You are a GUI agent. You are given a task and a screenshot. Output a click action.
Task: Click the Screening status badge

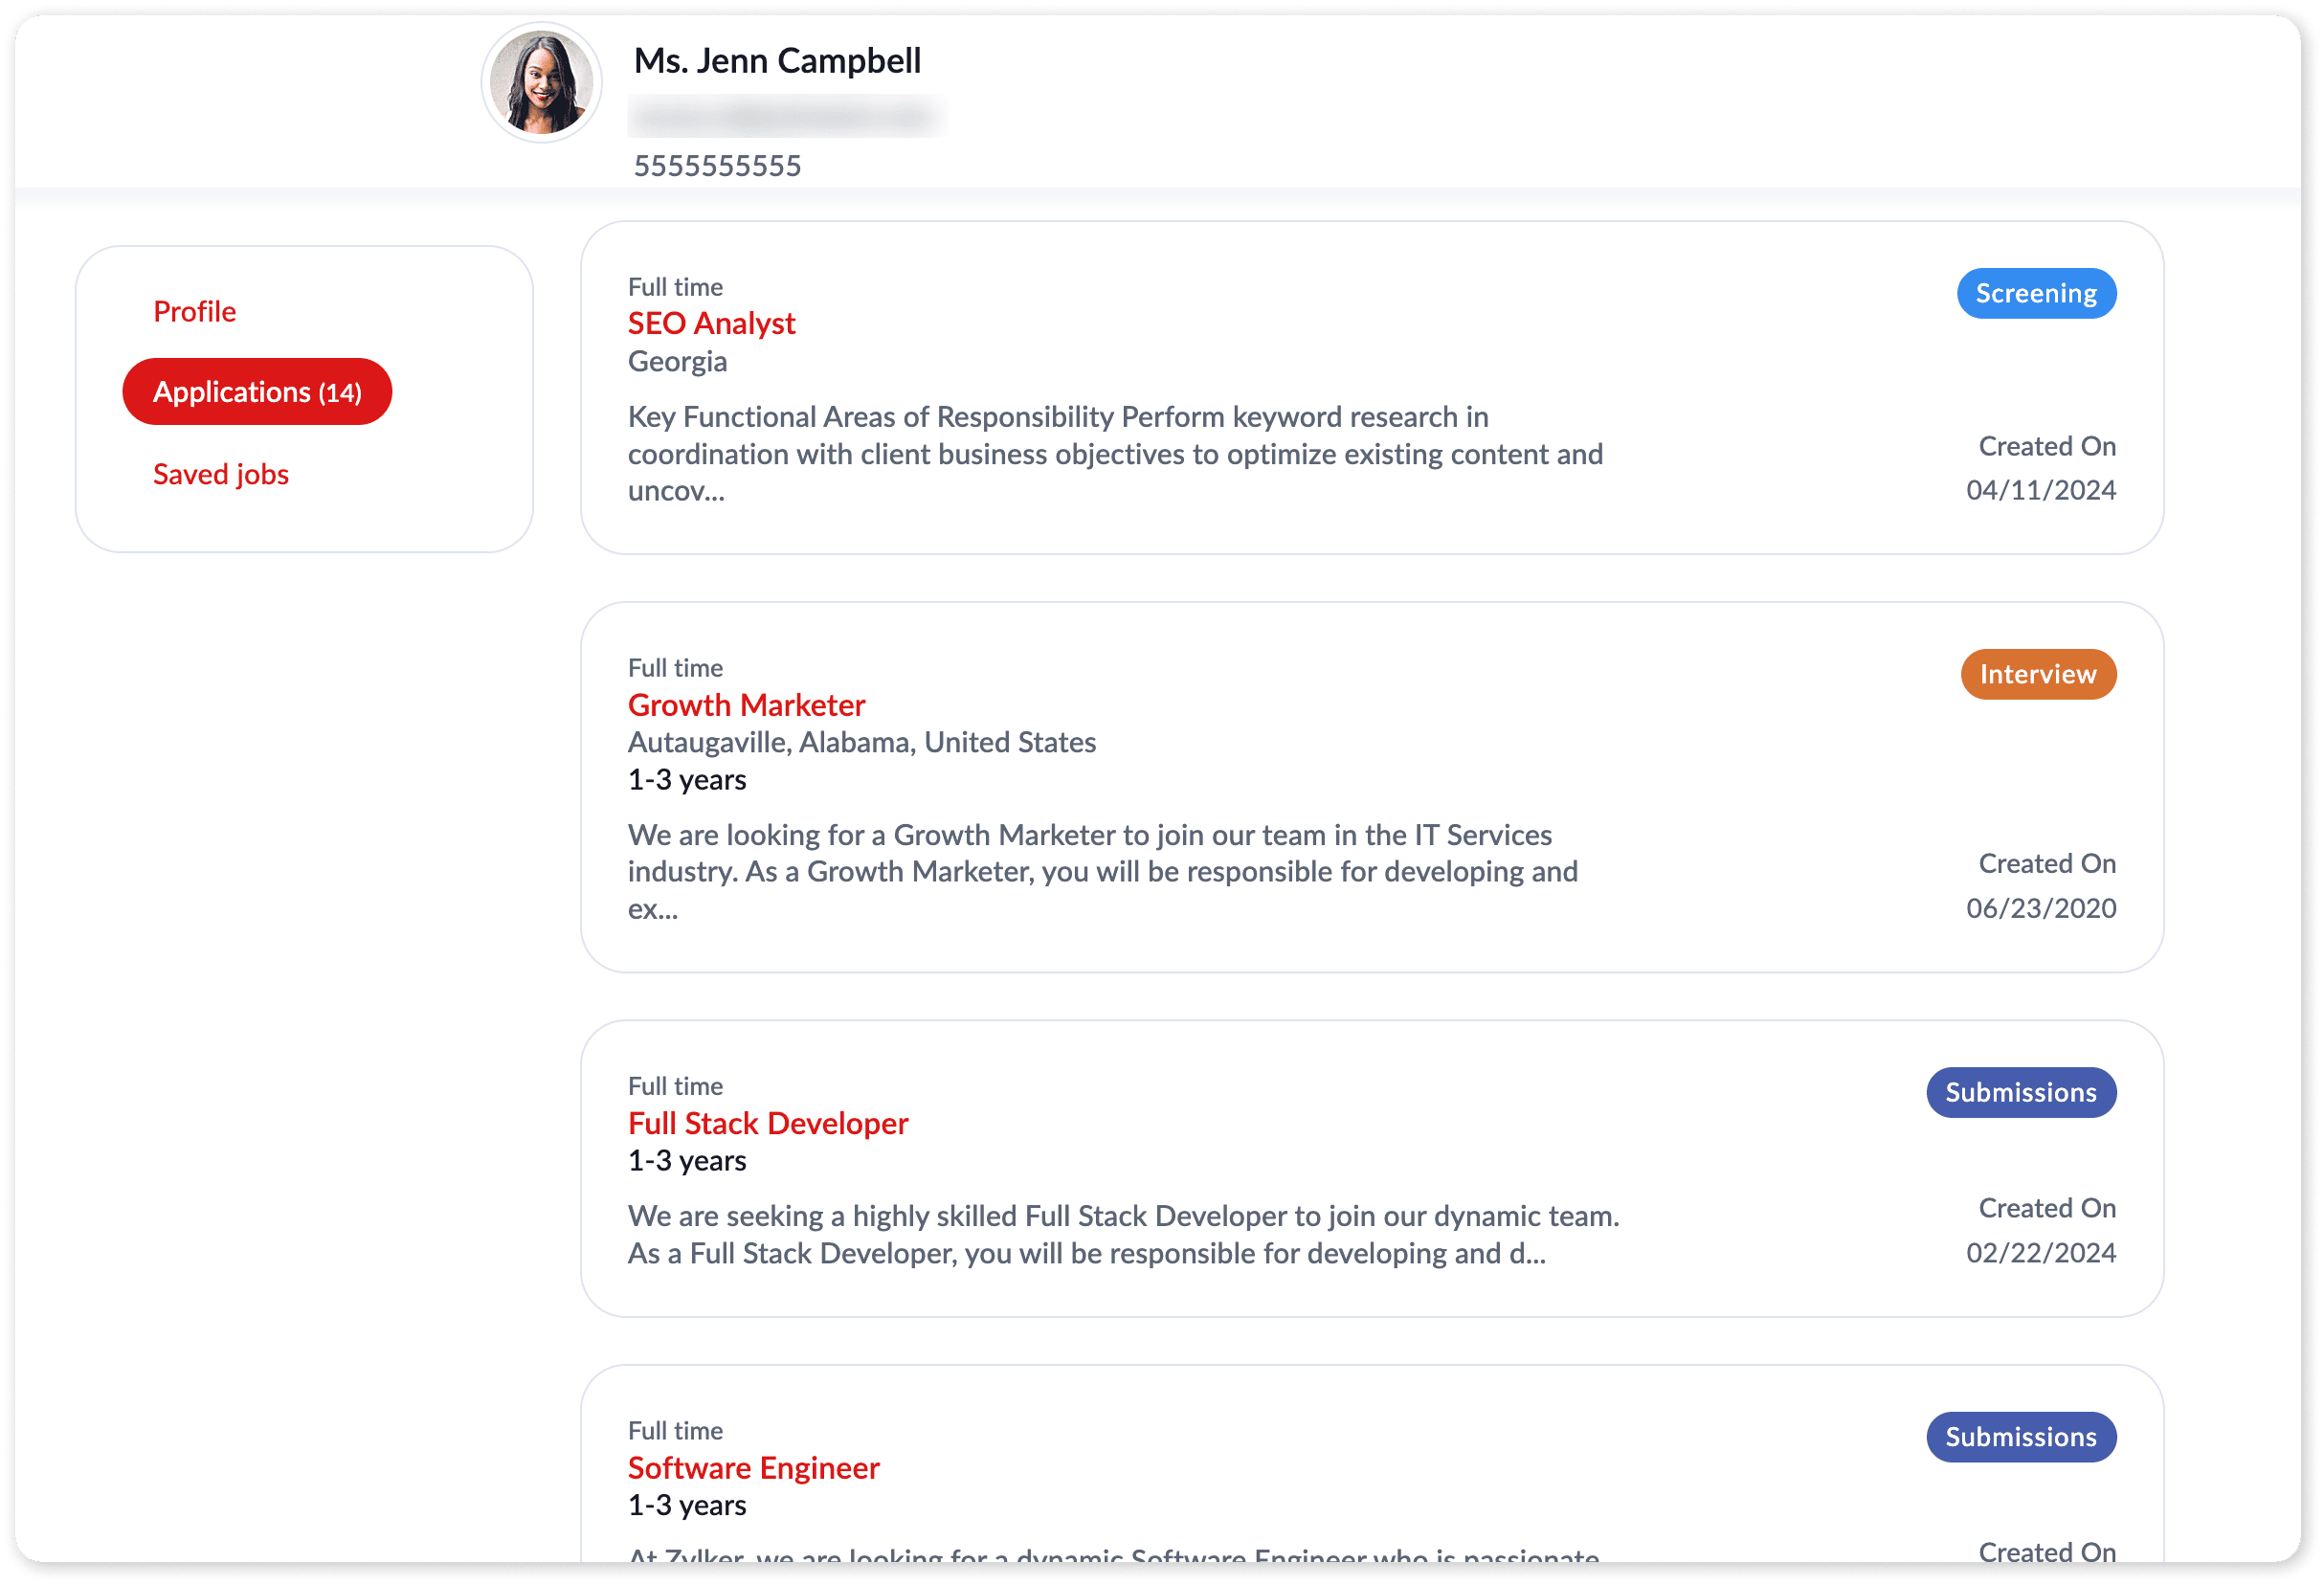[2035, 294]
